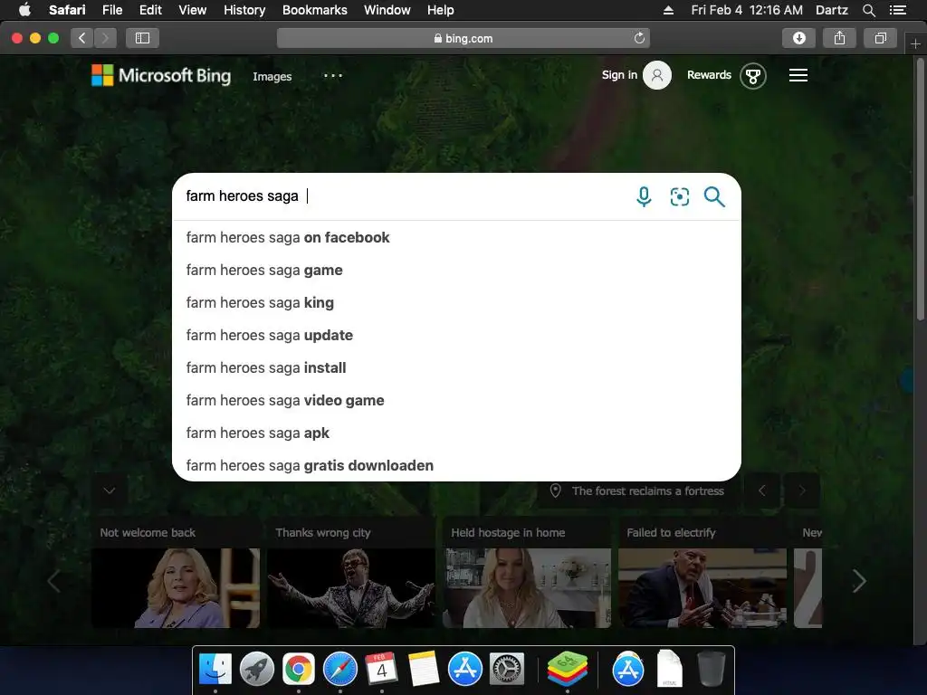Click the magnifying glass search icon

coord(714,196)
